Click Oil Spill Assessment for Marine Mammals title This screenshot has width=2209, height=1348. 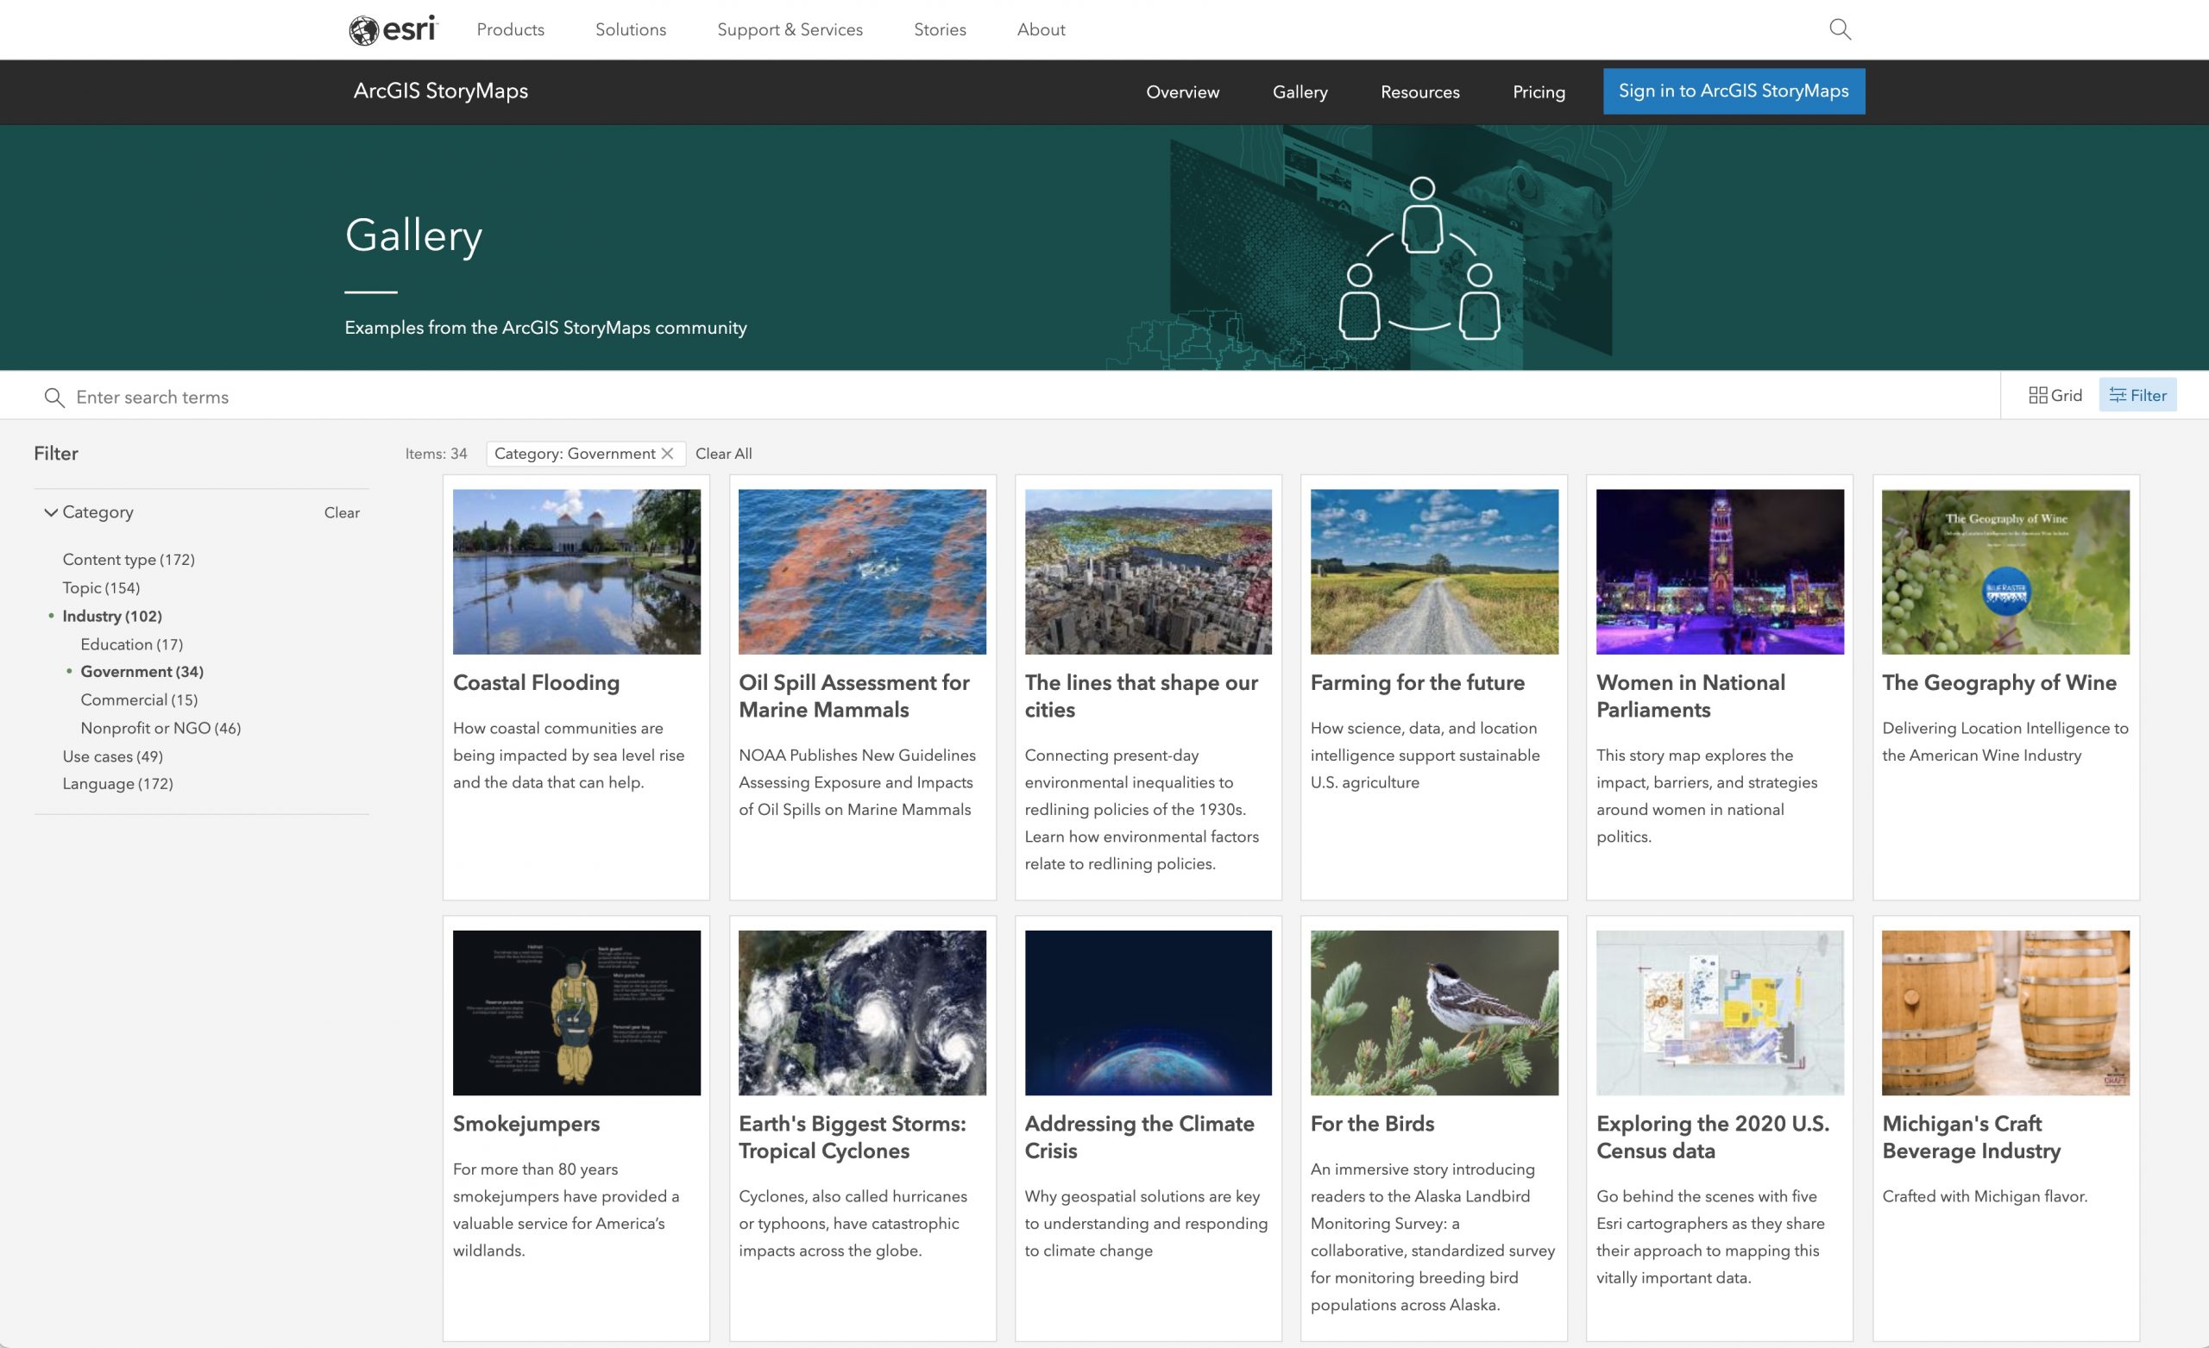854,696
